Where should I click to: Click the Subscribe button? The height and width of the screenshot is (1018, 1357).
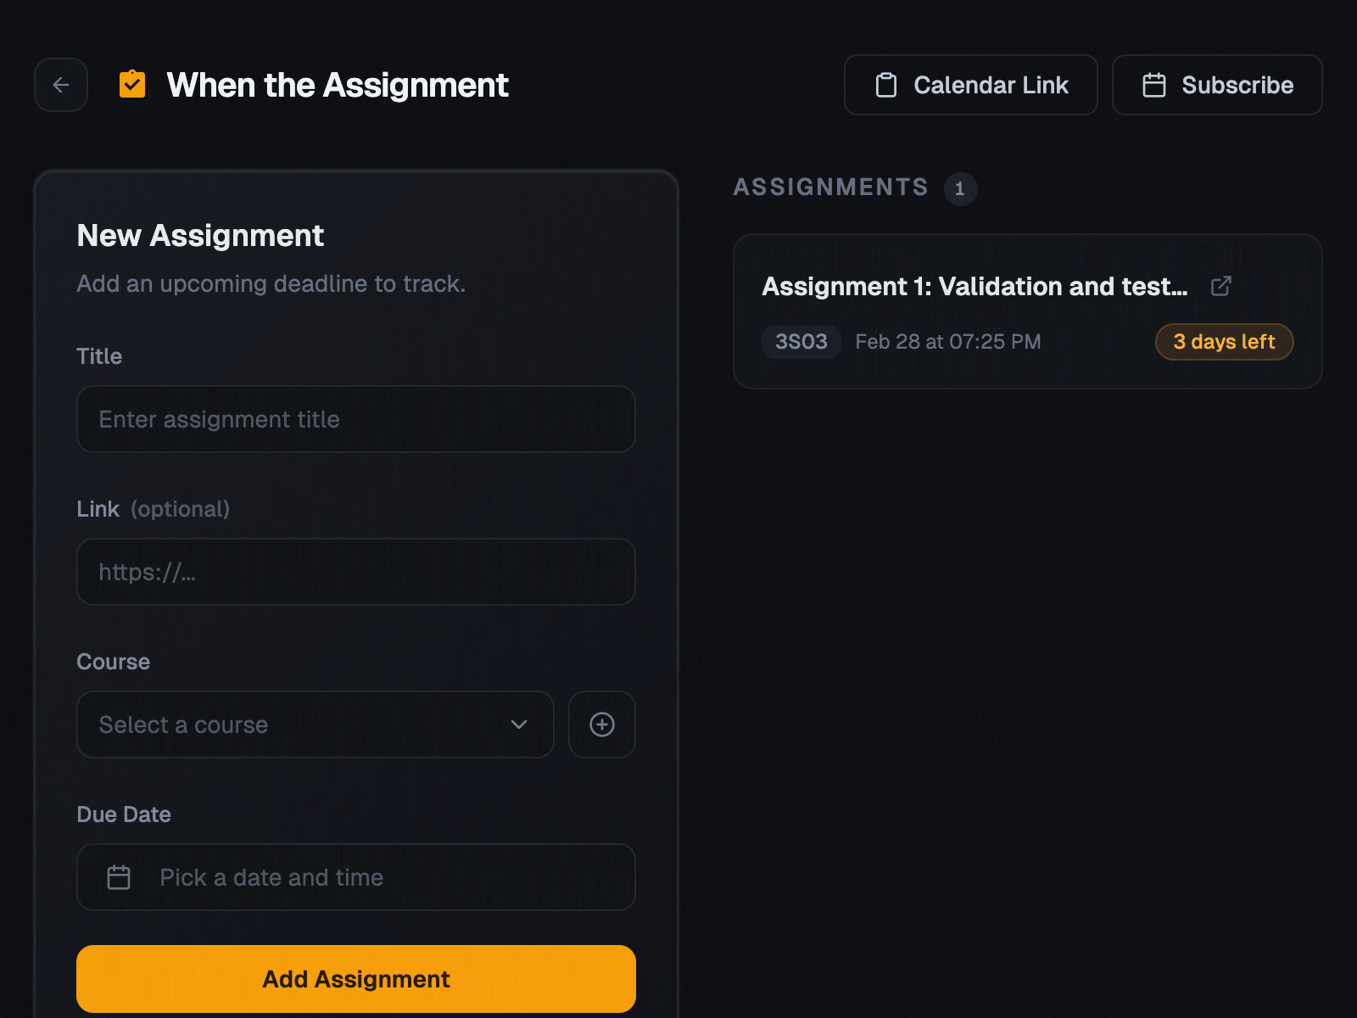(x=1217, y=85)
